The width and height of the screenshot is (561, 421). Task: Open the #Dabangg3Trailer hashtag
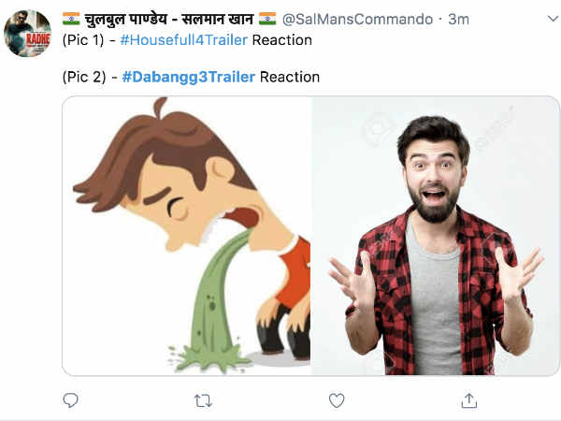click(x=189, y=77)
